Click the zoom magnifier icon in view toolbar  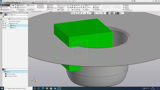coord(82,13)
